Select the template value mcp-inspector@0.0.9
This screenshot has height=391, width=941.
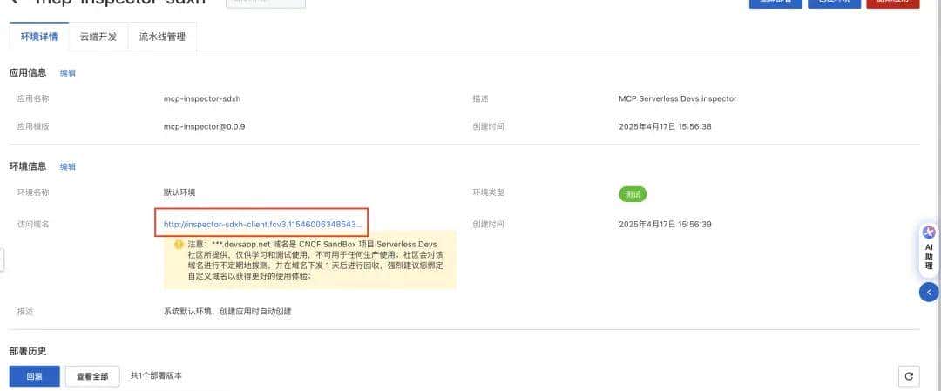pyautogui.click(x=204, y=126)
